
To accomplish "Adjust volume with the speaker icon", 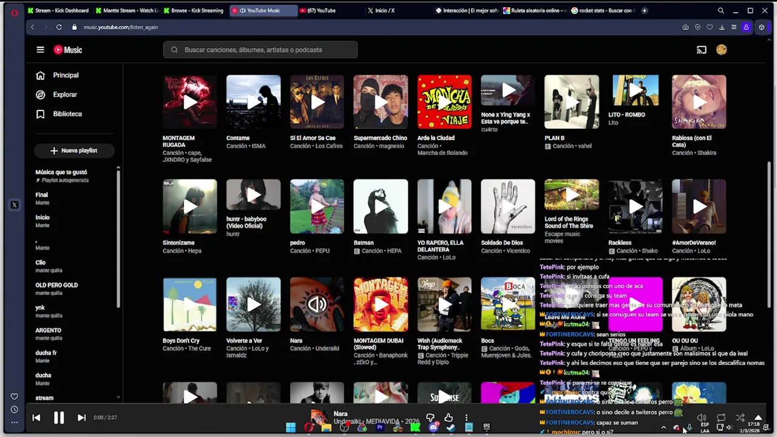I will coord(702,418).
